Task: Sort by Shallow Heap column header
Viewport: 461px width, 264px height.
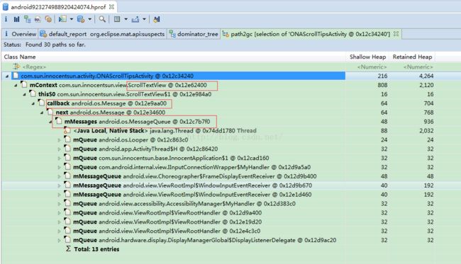Action: tap(367, 57)
